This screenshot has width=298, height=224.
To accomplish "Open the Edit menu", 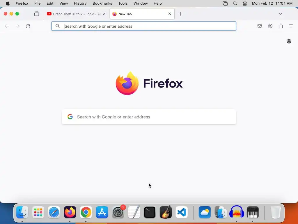I will pyautogui.click(x=50, y=3).
